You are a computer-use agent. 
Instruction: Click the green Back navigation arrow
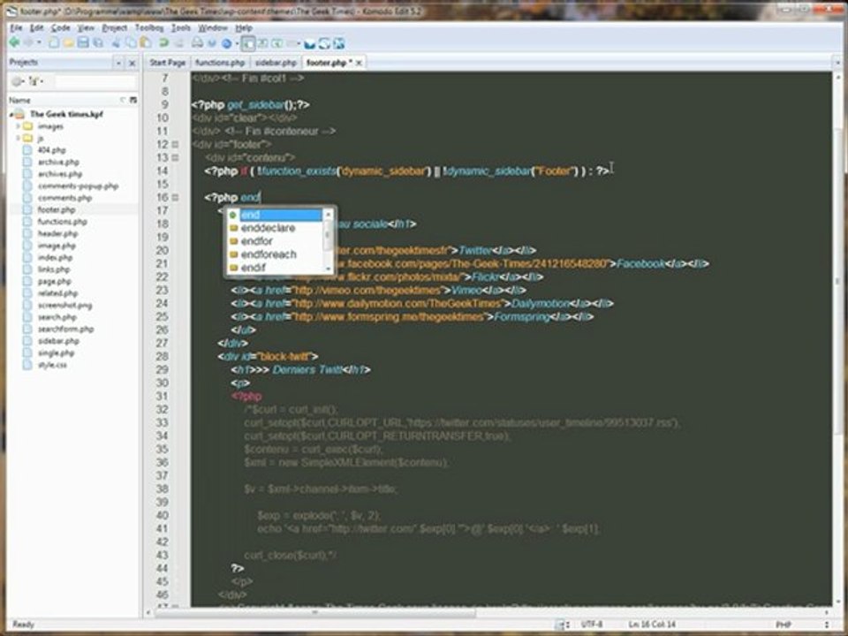pyautogui.click(x=15, y=42)
